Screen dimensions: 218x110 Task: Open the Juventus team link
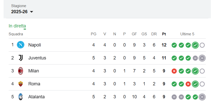coord(37,58)
